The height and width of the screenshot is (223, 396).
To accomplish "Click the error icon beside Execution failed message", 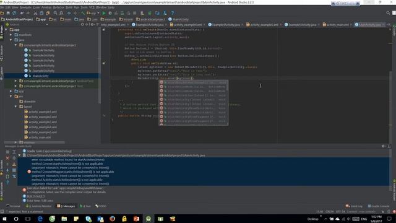I will point(24,190).
